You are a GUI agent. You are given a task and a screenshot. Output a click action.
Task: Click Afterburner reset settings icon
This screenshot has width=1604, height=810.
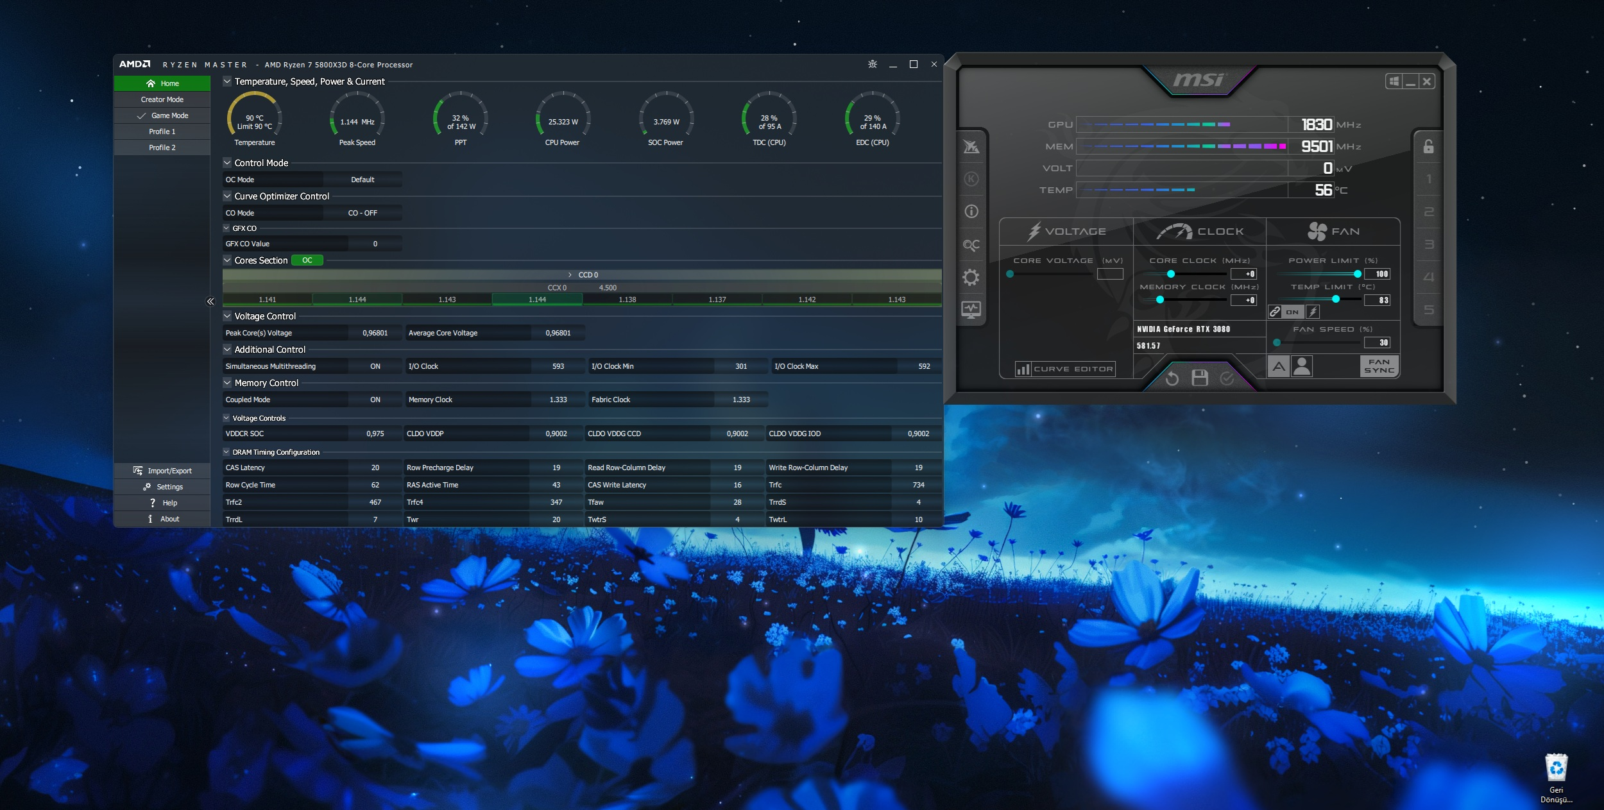coord(1172,378)
